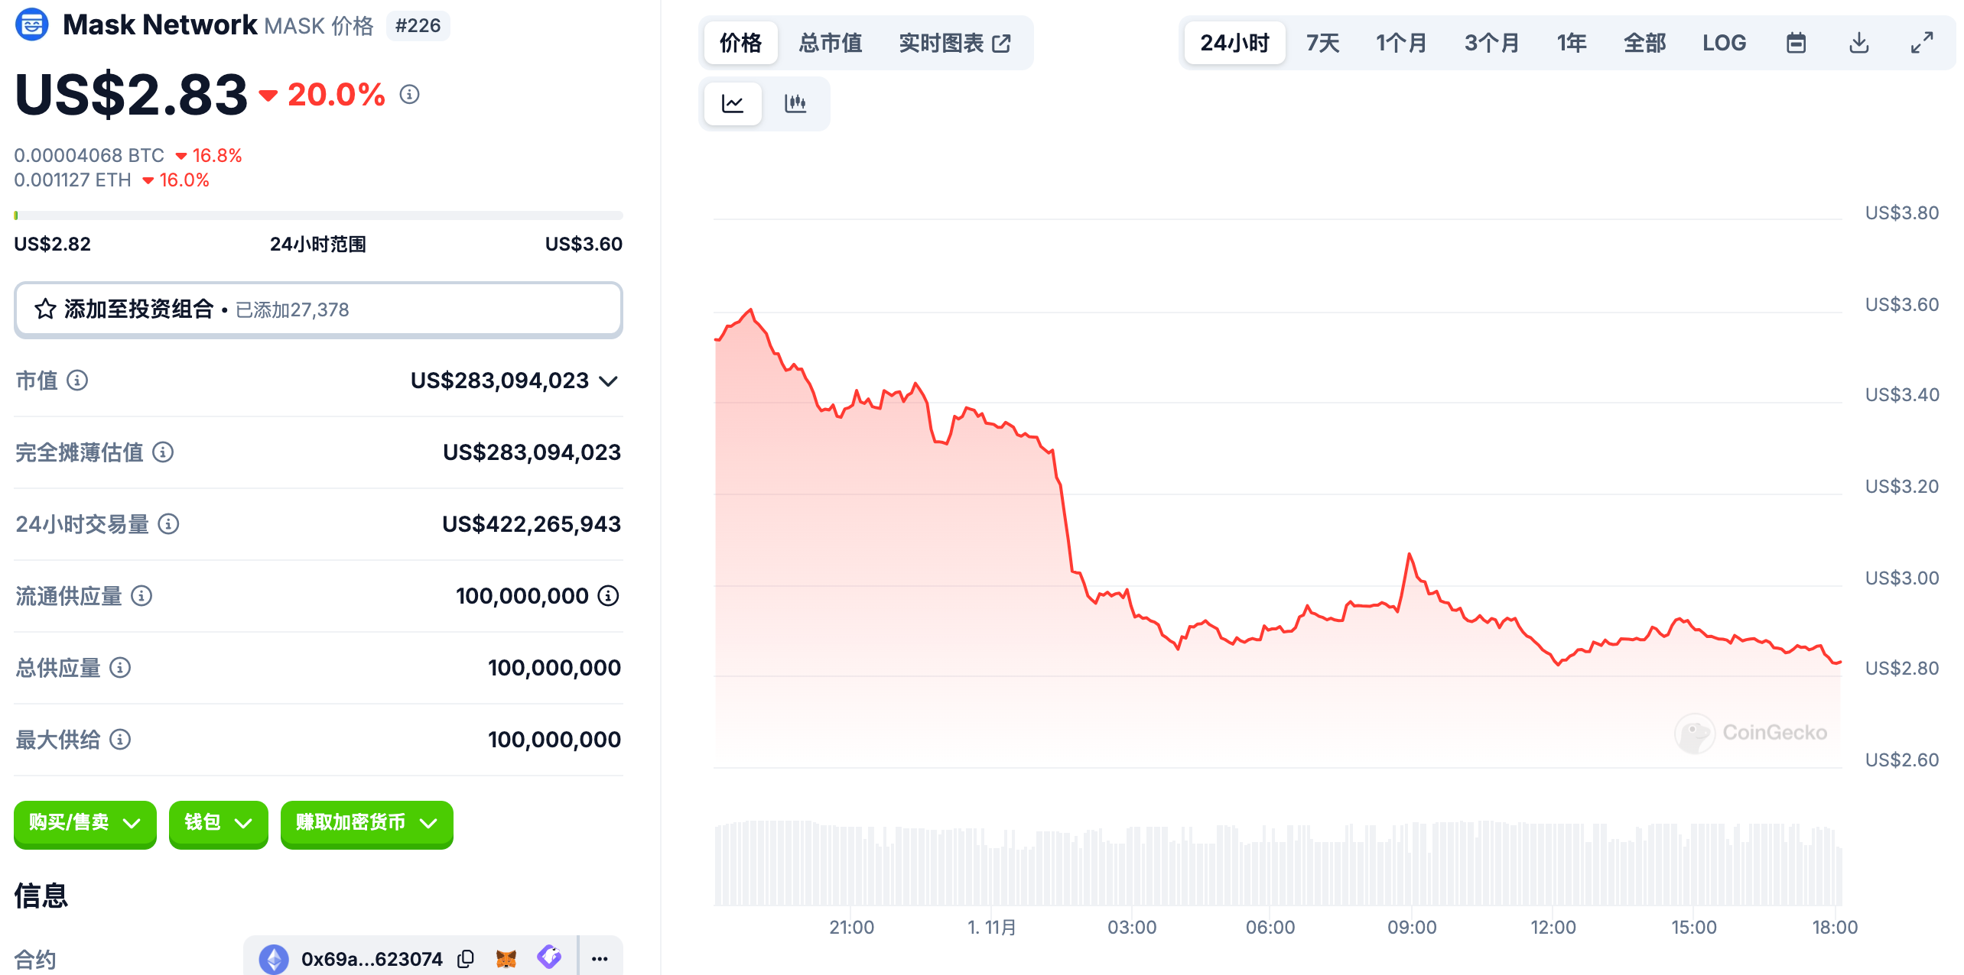
Task: Open the 实时图表 tab
Action: point(954,43)
